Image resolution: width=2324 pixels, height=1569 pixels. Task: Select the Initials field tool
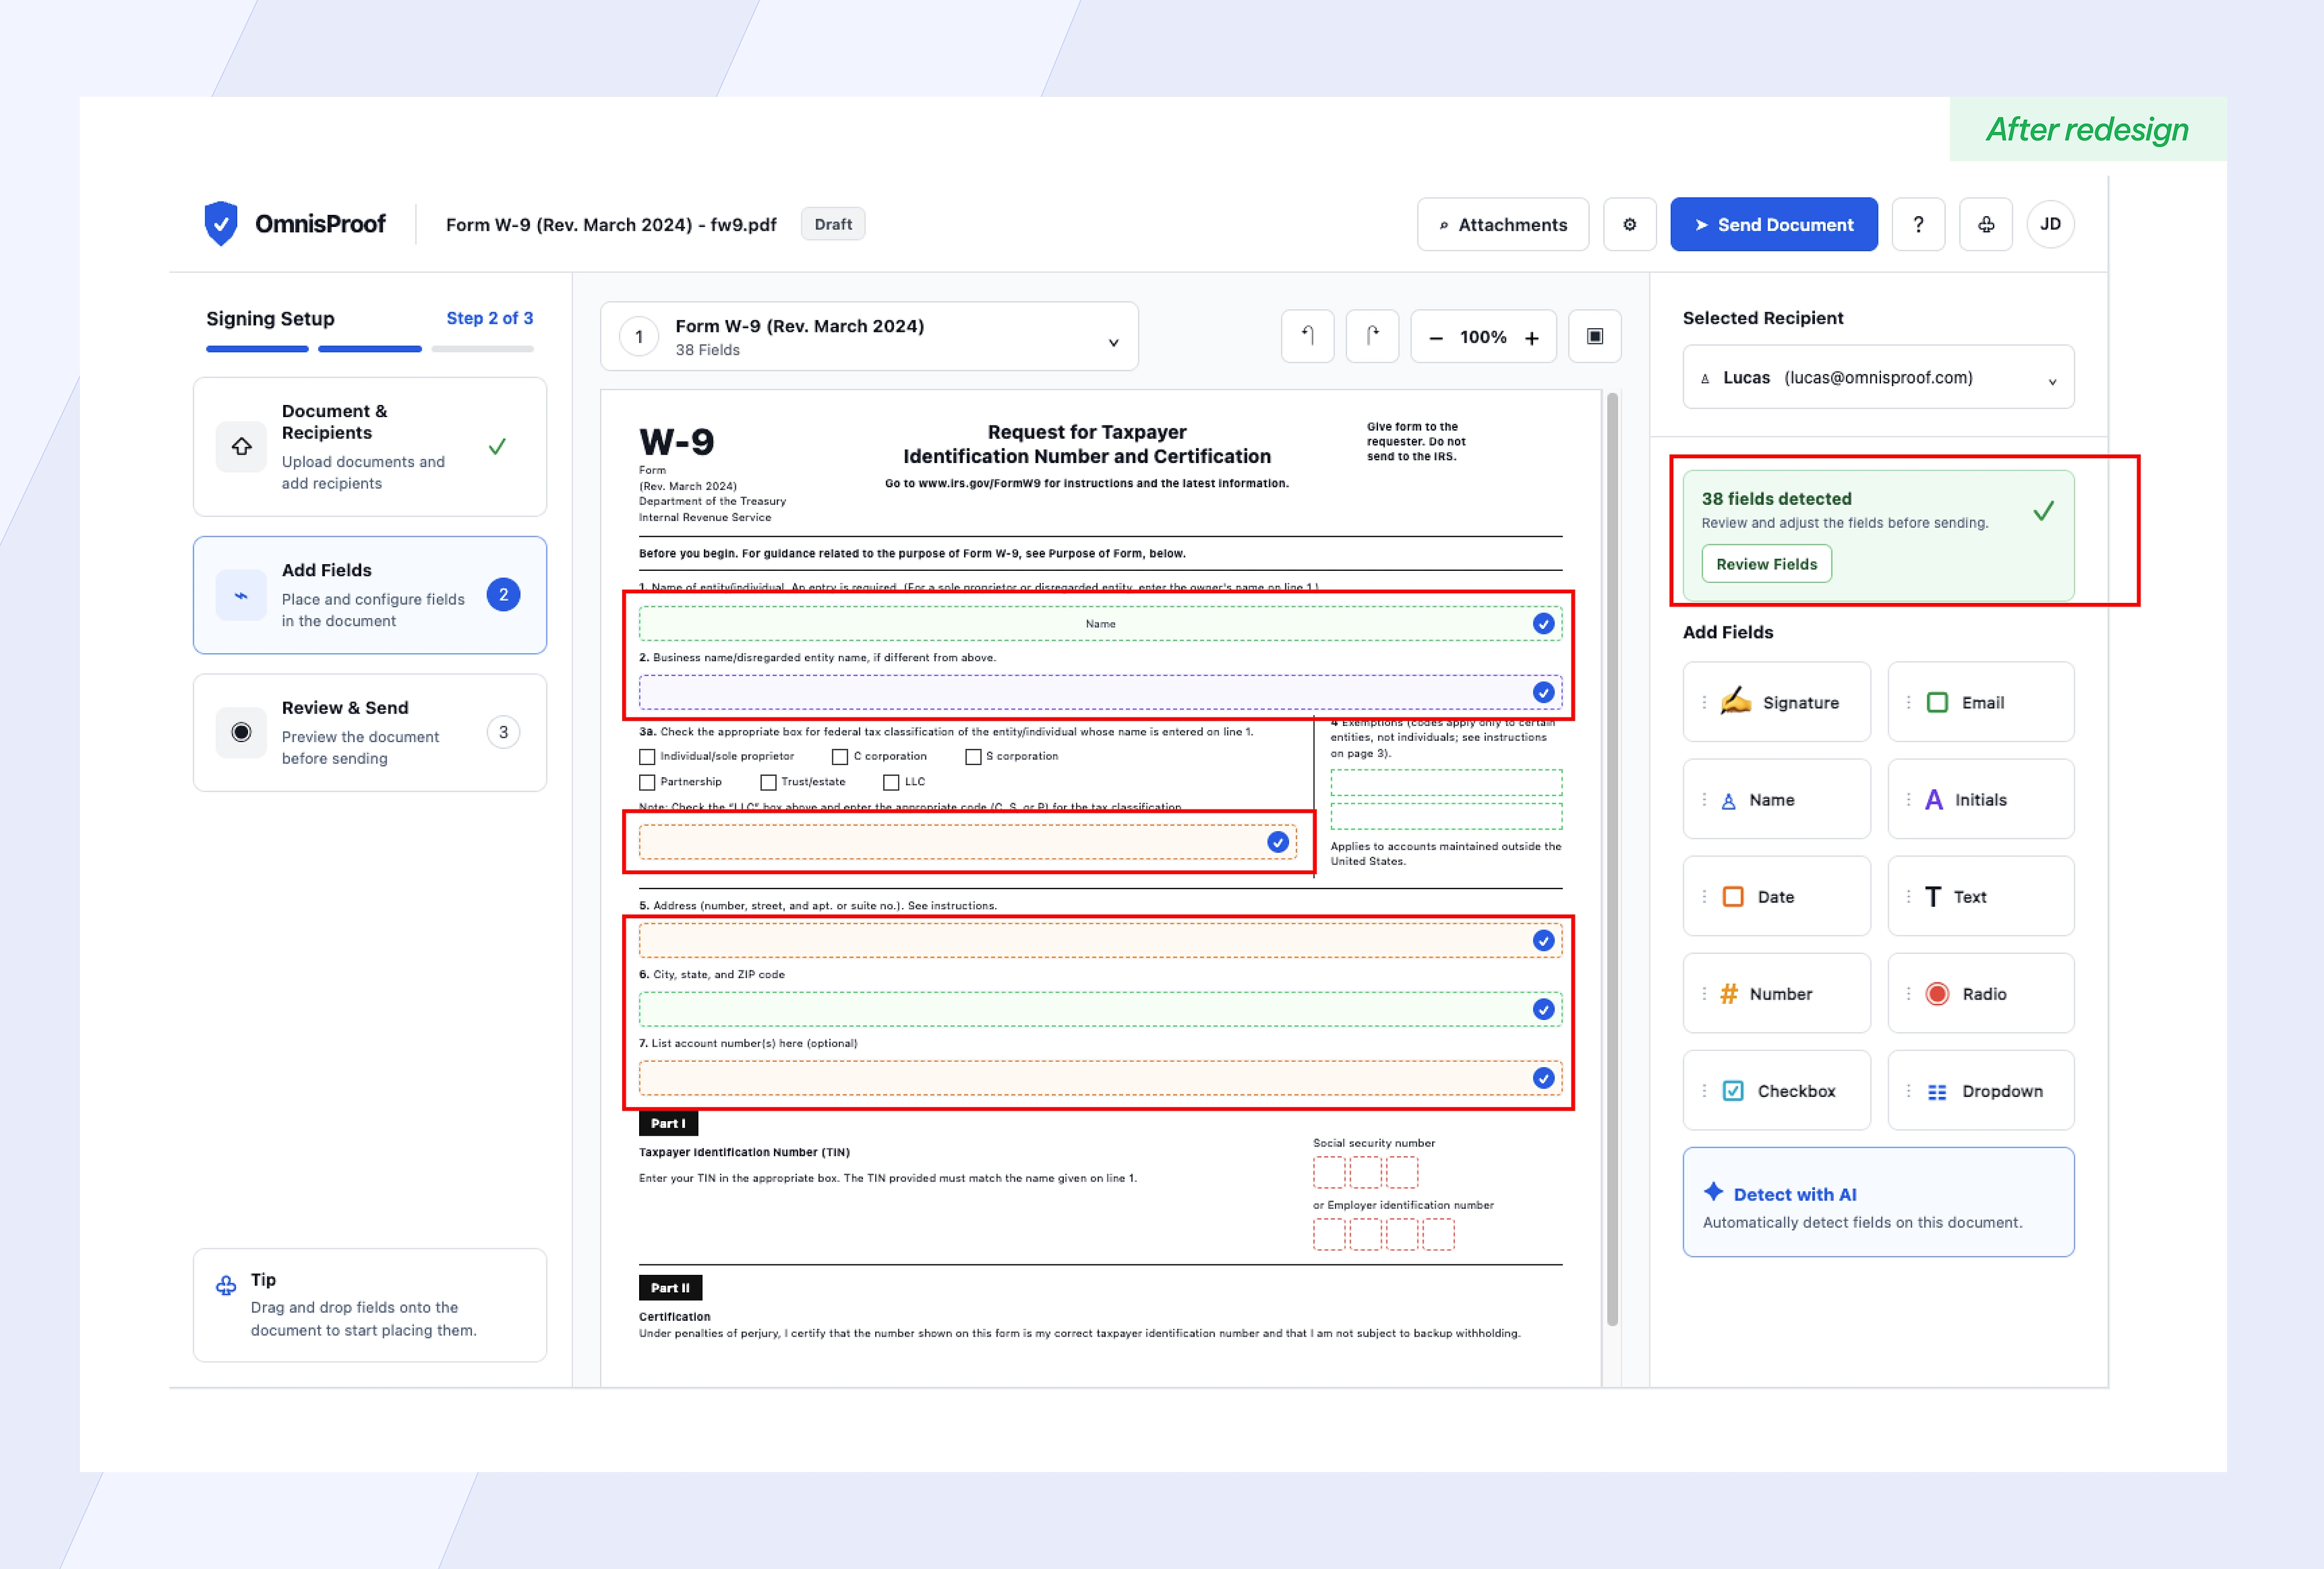pyautogui.click(x=1980, y=799)
